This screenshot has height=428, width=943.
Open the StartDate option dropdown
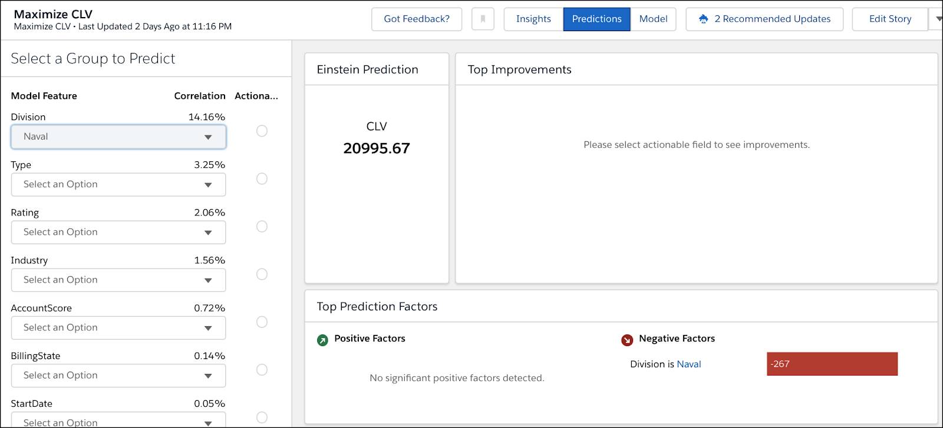tap(118, 420)
